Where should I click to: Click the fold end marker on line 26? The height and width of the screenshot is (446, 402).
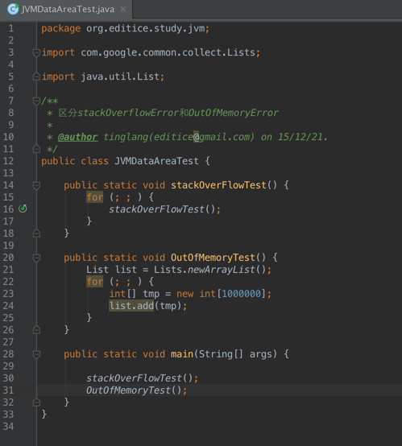point(36,330)
